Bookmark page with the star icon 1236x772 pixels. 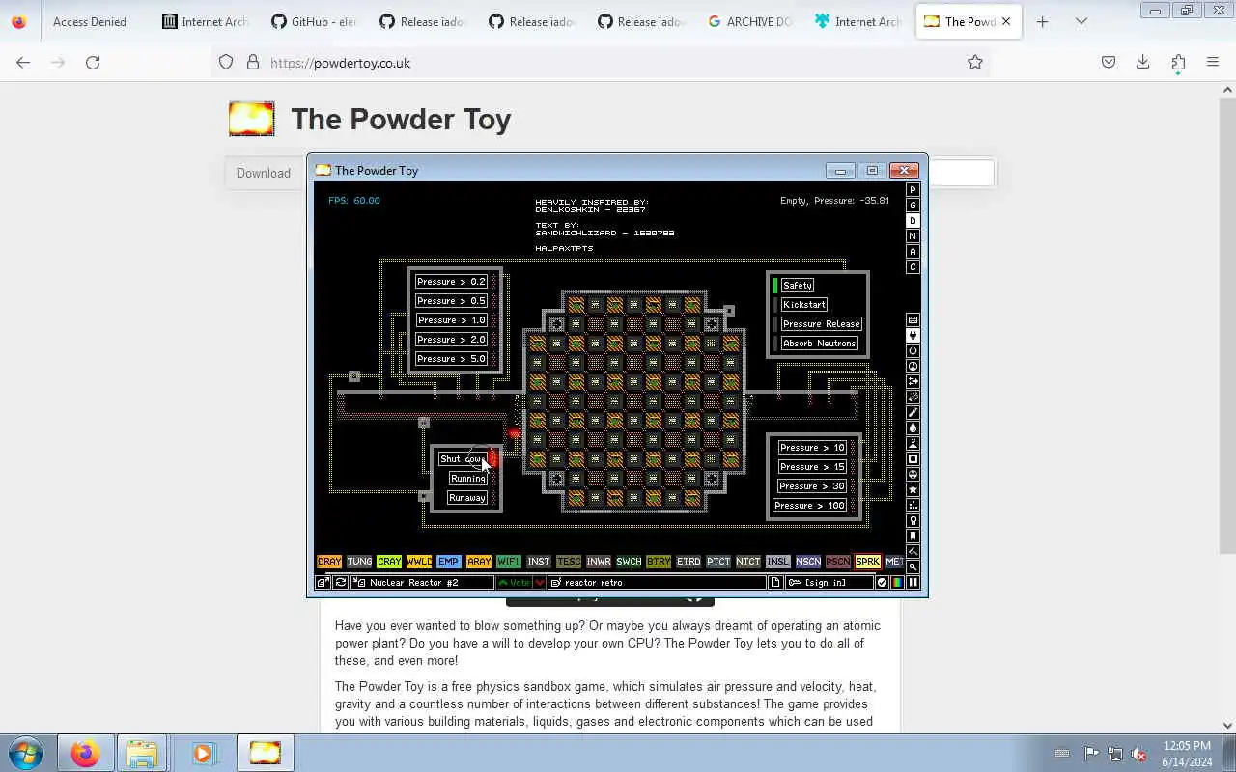point(975,63)
